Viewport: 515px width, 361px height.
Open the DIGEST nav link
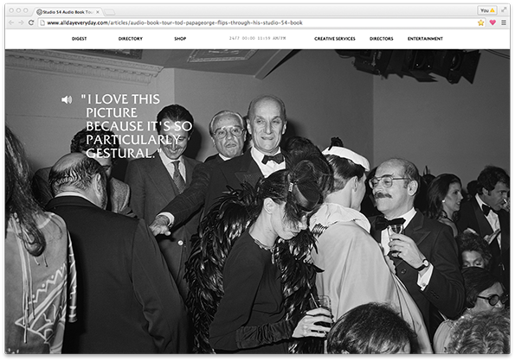coord(79,39)
